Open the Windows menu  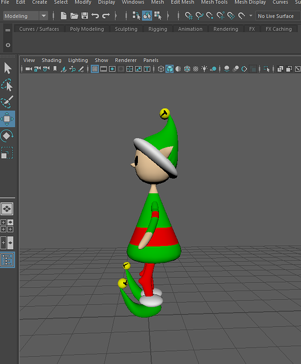(133, 2)
